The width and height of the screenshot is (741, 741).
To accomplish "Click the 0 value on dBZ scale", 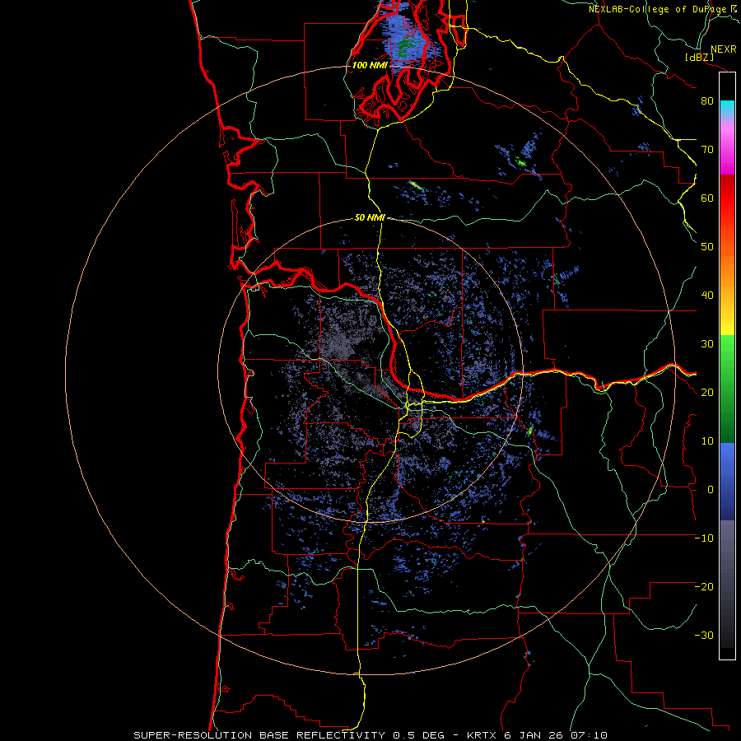I will click(x=711, y=490).
